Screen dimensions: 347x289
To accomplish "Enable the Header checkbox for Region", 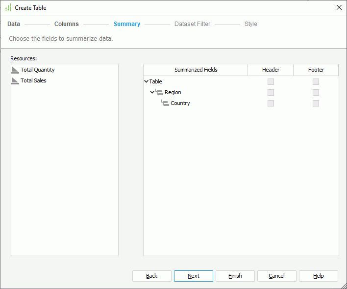I will pyautogui.click(x=271, y=93).
